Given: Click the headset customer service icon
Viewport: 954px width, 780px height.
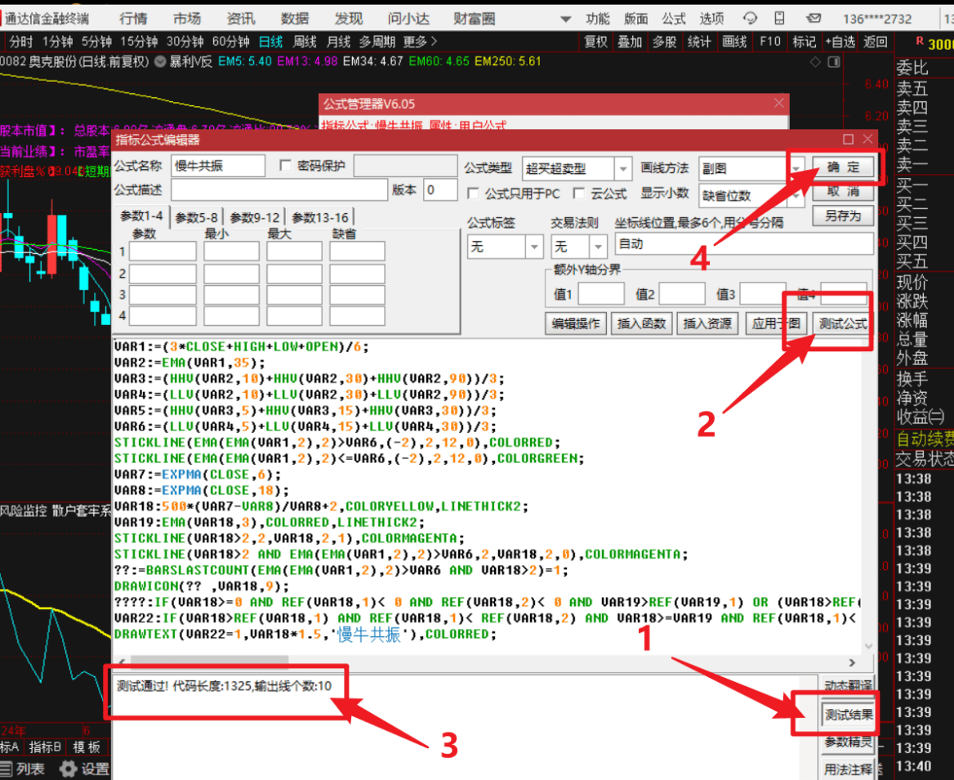Looking at the screenshot, I should coord(750,18).
